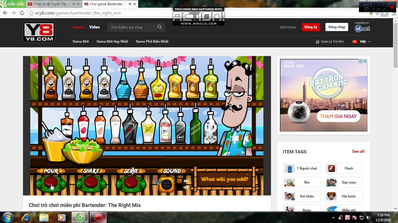Screen dimensions: 398x223
Task: Hit the red SERVE button
Action: 131,183
